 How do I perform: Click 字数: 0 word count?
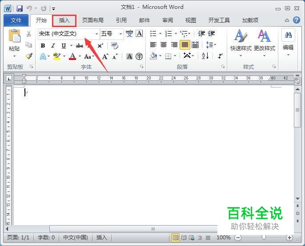(x=46, y=238)
